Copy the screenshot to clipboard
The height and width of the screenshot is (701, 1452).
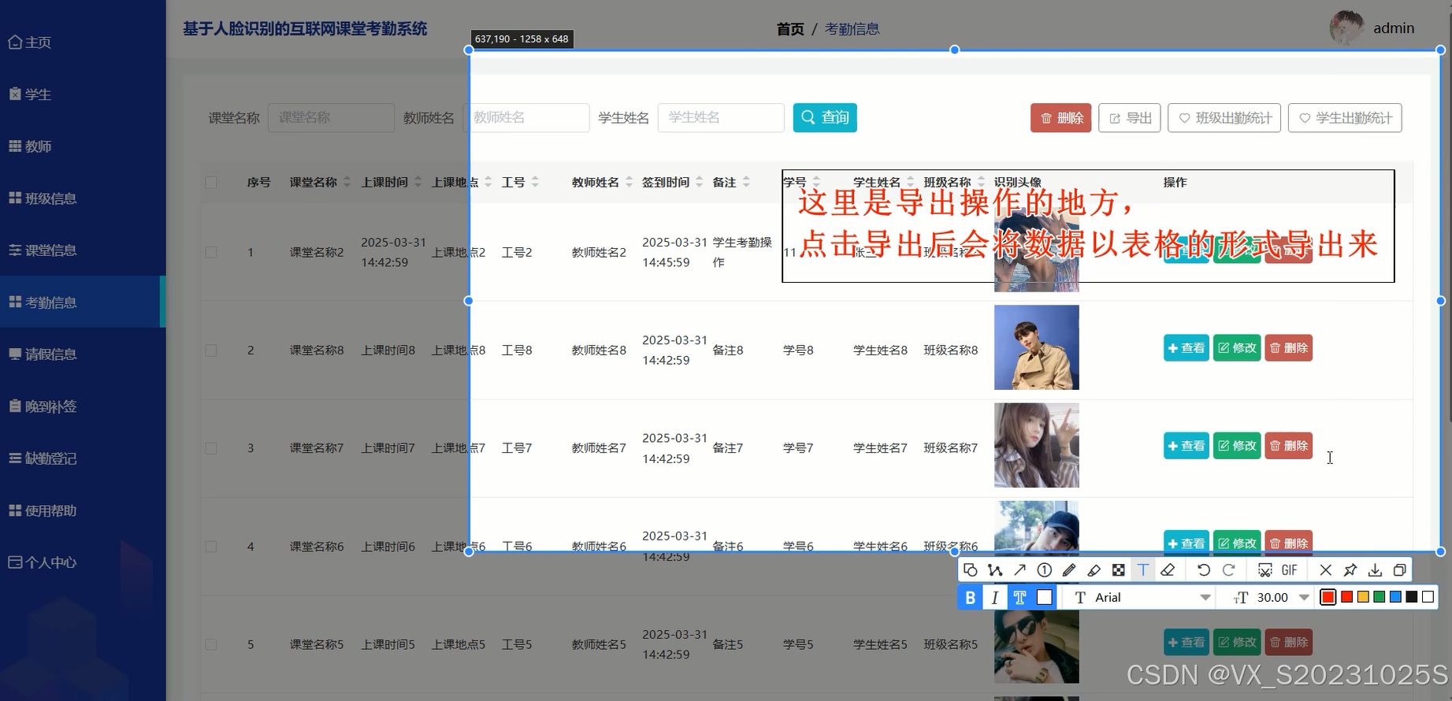(x=1400, y=570)
